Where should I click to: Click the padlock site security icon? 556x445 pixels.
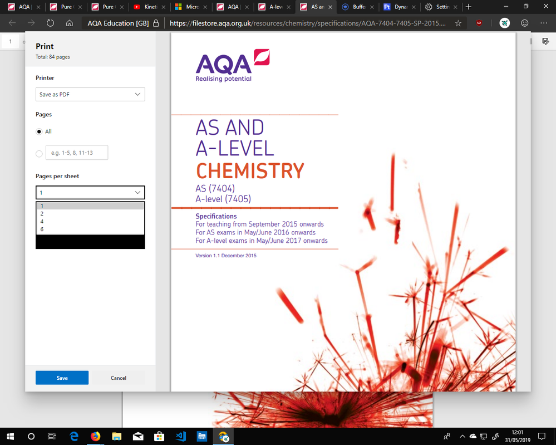[156, 23]
